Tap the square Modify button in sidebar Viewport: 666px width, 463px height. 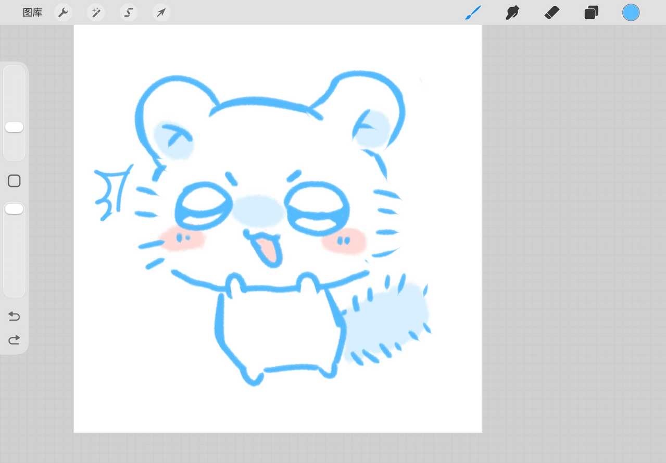point(14,181)
